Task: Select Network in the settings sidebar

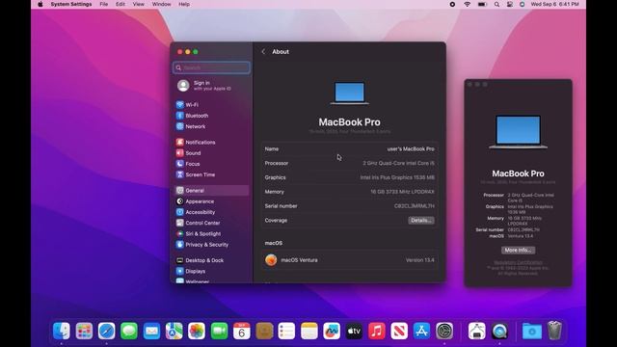Action: pos(191,126)
